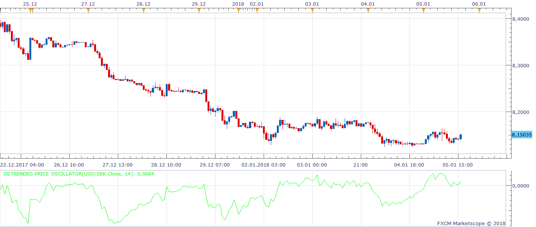Screen dimensions: 536x227
Task: Click the orange marker below the 2018 label
Action: (x=238, y=11)
